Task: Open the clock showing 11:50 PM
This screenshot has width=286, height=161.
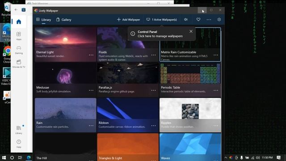Action: pos(267,157)
